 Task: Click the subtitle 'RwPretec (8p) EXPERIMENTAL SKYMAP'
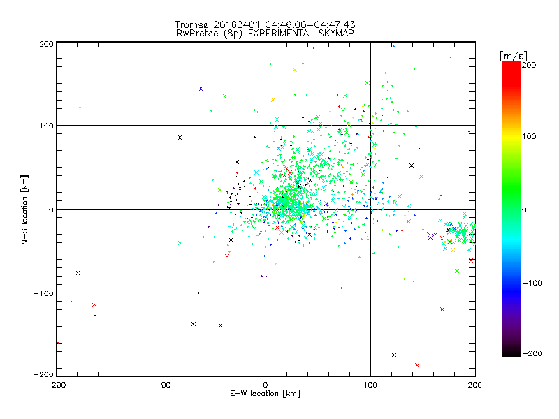click(266, 34)
